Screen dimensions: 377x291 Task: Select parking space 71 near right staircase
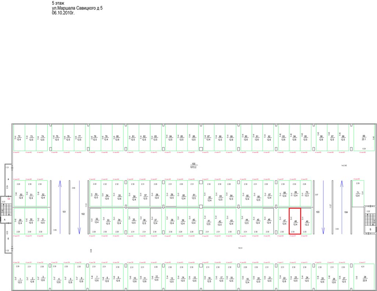click(358, 193)
